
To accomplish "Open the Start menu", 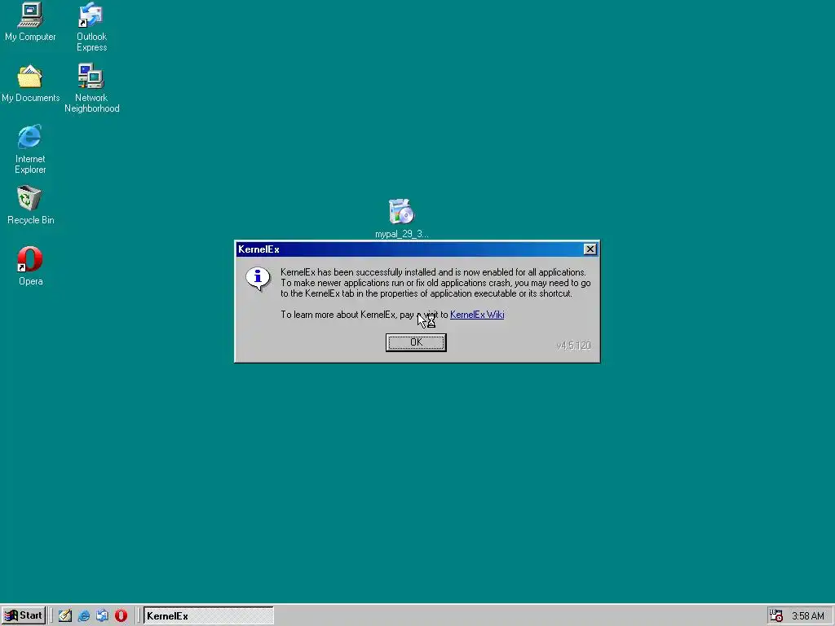I will coord(24,616).
